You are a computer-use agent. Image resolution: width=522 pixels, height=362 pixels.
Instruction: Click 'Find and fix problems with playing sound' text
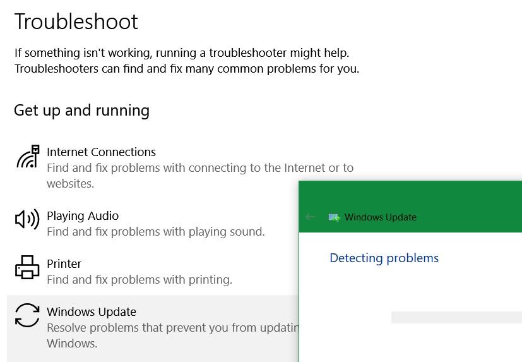coord(155,231)
